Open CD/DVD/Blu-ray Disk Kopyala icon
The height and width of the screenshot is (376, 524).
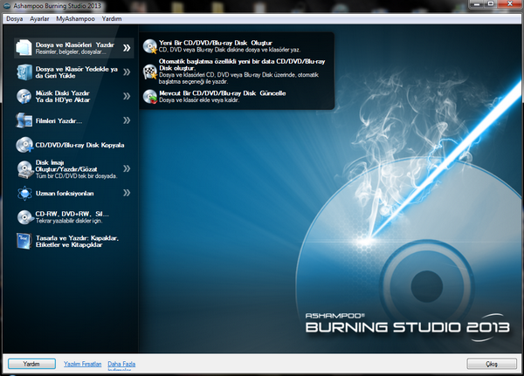(24, 144)
